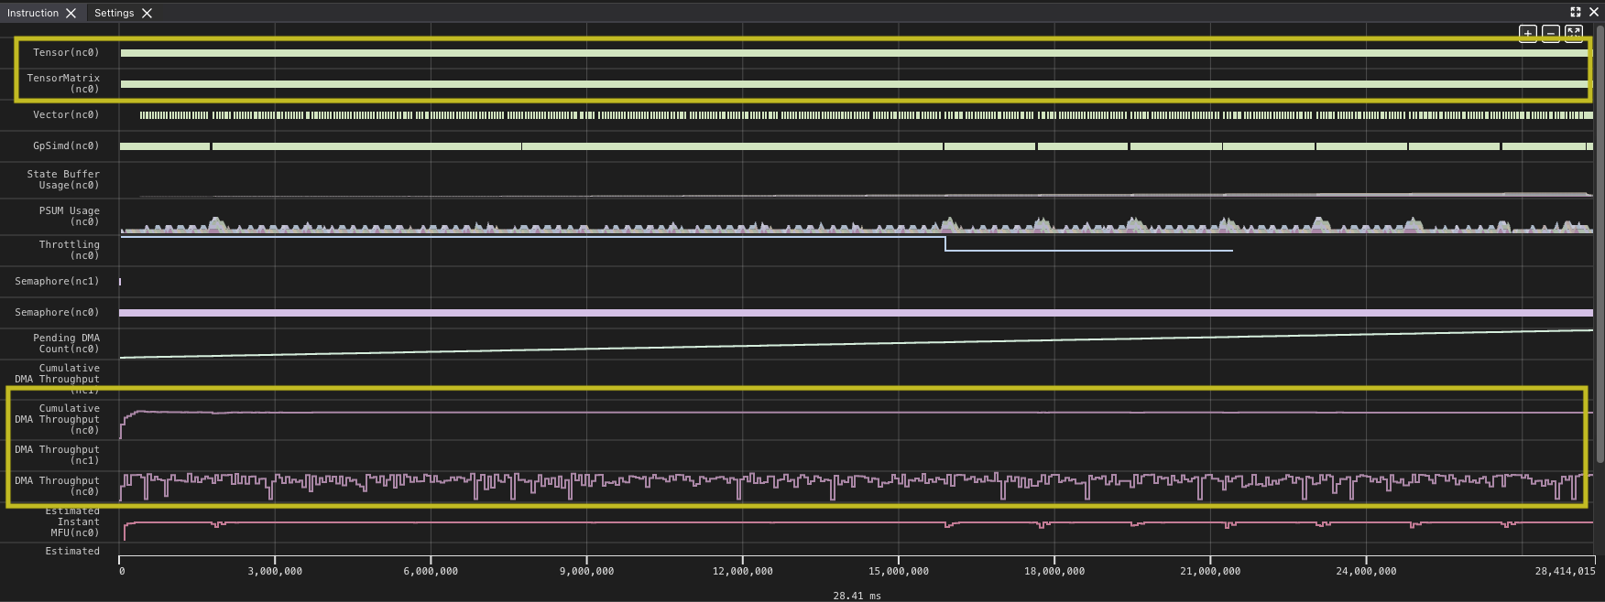This screenshot has width=1605, height=602.
Task: Reset timeline zoom to fit view
Action: point(1573,33)
